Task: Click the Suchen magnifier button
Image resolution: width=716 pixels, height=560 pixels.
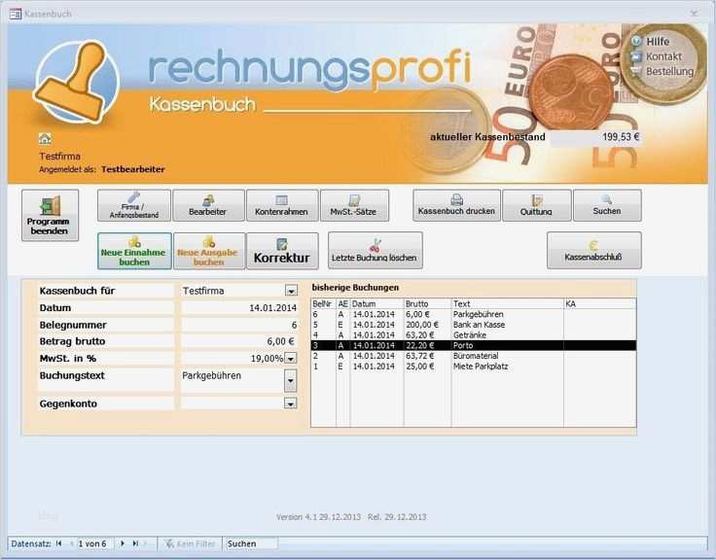Action: point(607,206)
